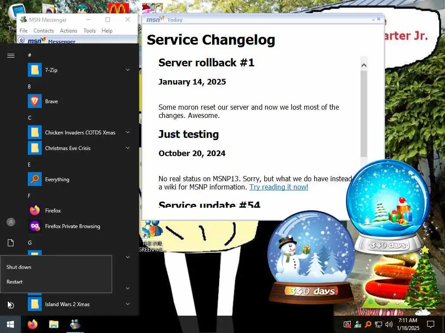This screenshot has width=445, height=333.
Task: Expand the folder chevron under G
Action: tap(128, 257)
